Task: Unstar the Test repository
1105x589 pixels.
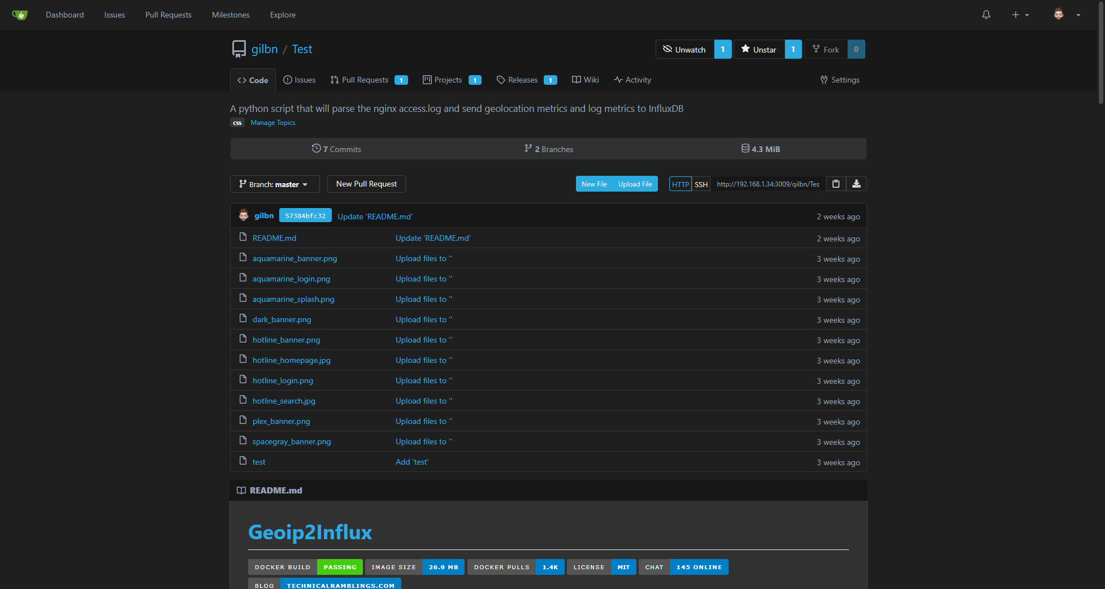Action: [759, 49]
